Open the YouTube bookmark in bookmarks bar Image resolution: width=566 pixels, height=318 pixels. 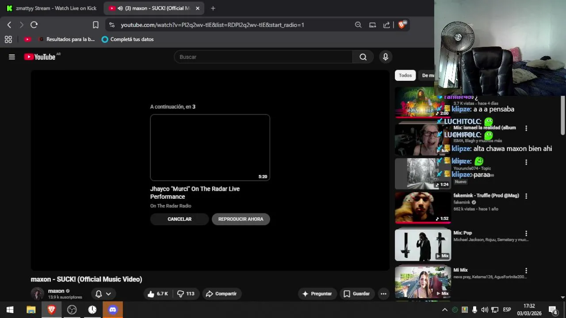[x=27, y=39]
